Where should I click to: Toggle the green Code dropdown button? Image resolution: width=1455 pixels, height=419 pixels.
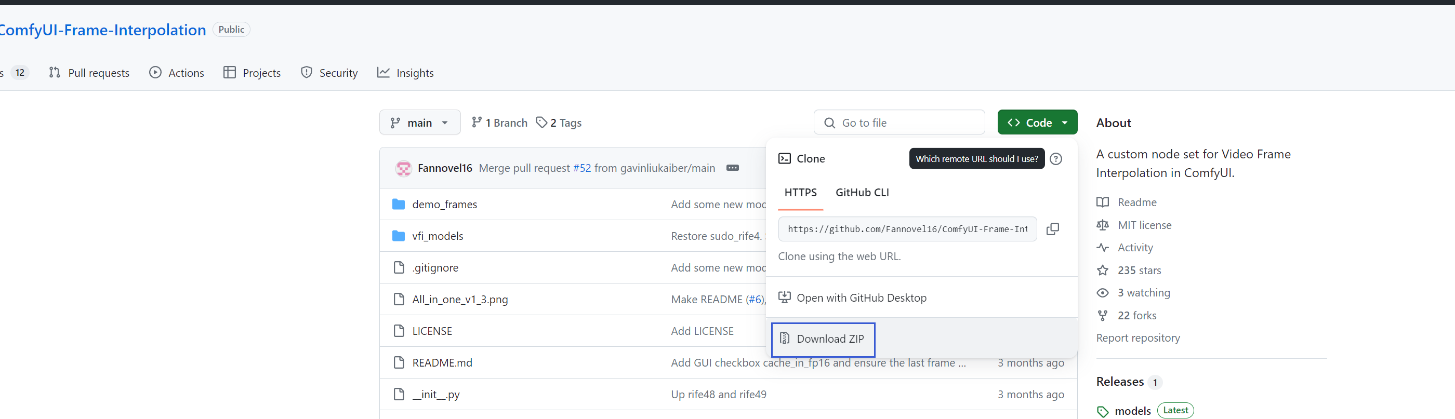(1037, 123)
